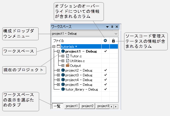Click the project1 - Debug cube icon
This screenshot has width=170, height=116.
coord(63,51)
